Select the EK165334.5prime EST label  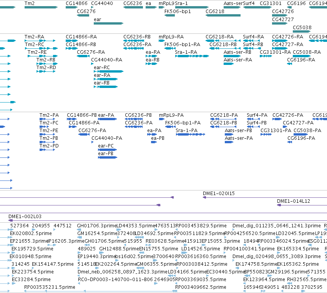298,249
